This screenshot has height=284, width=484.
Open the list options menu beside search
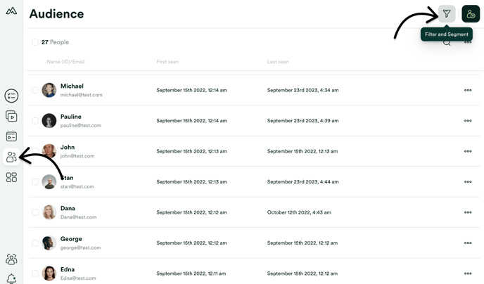coord(468,42)
